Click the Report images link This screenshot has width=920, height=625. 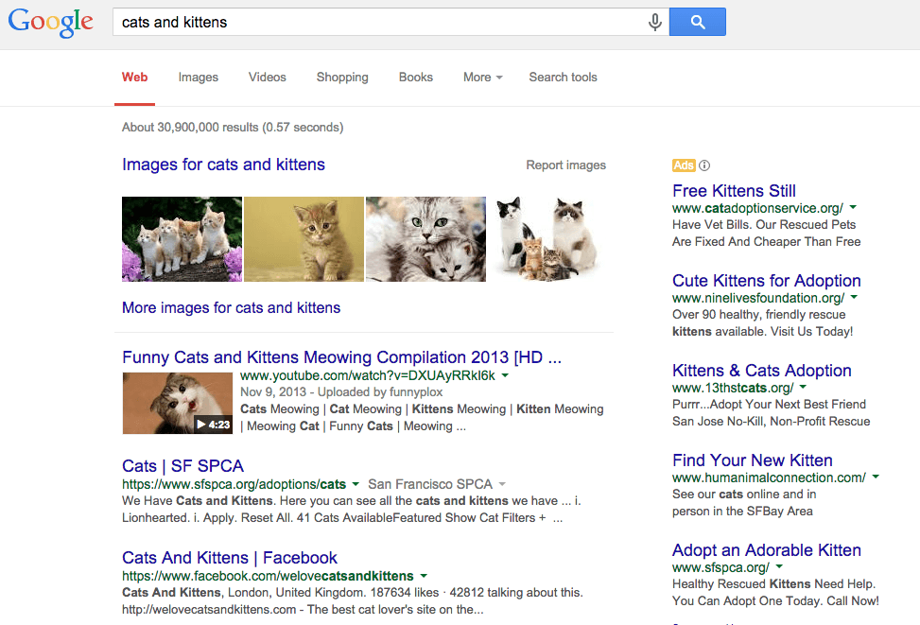[566, 165]
